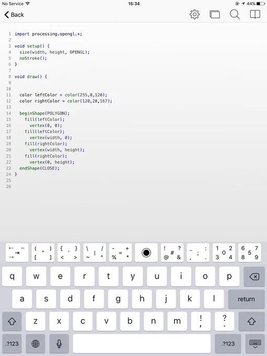Tap the Wi-Fi indicator in status bar

pos(28,4)
